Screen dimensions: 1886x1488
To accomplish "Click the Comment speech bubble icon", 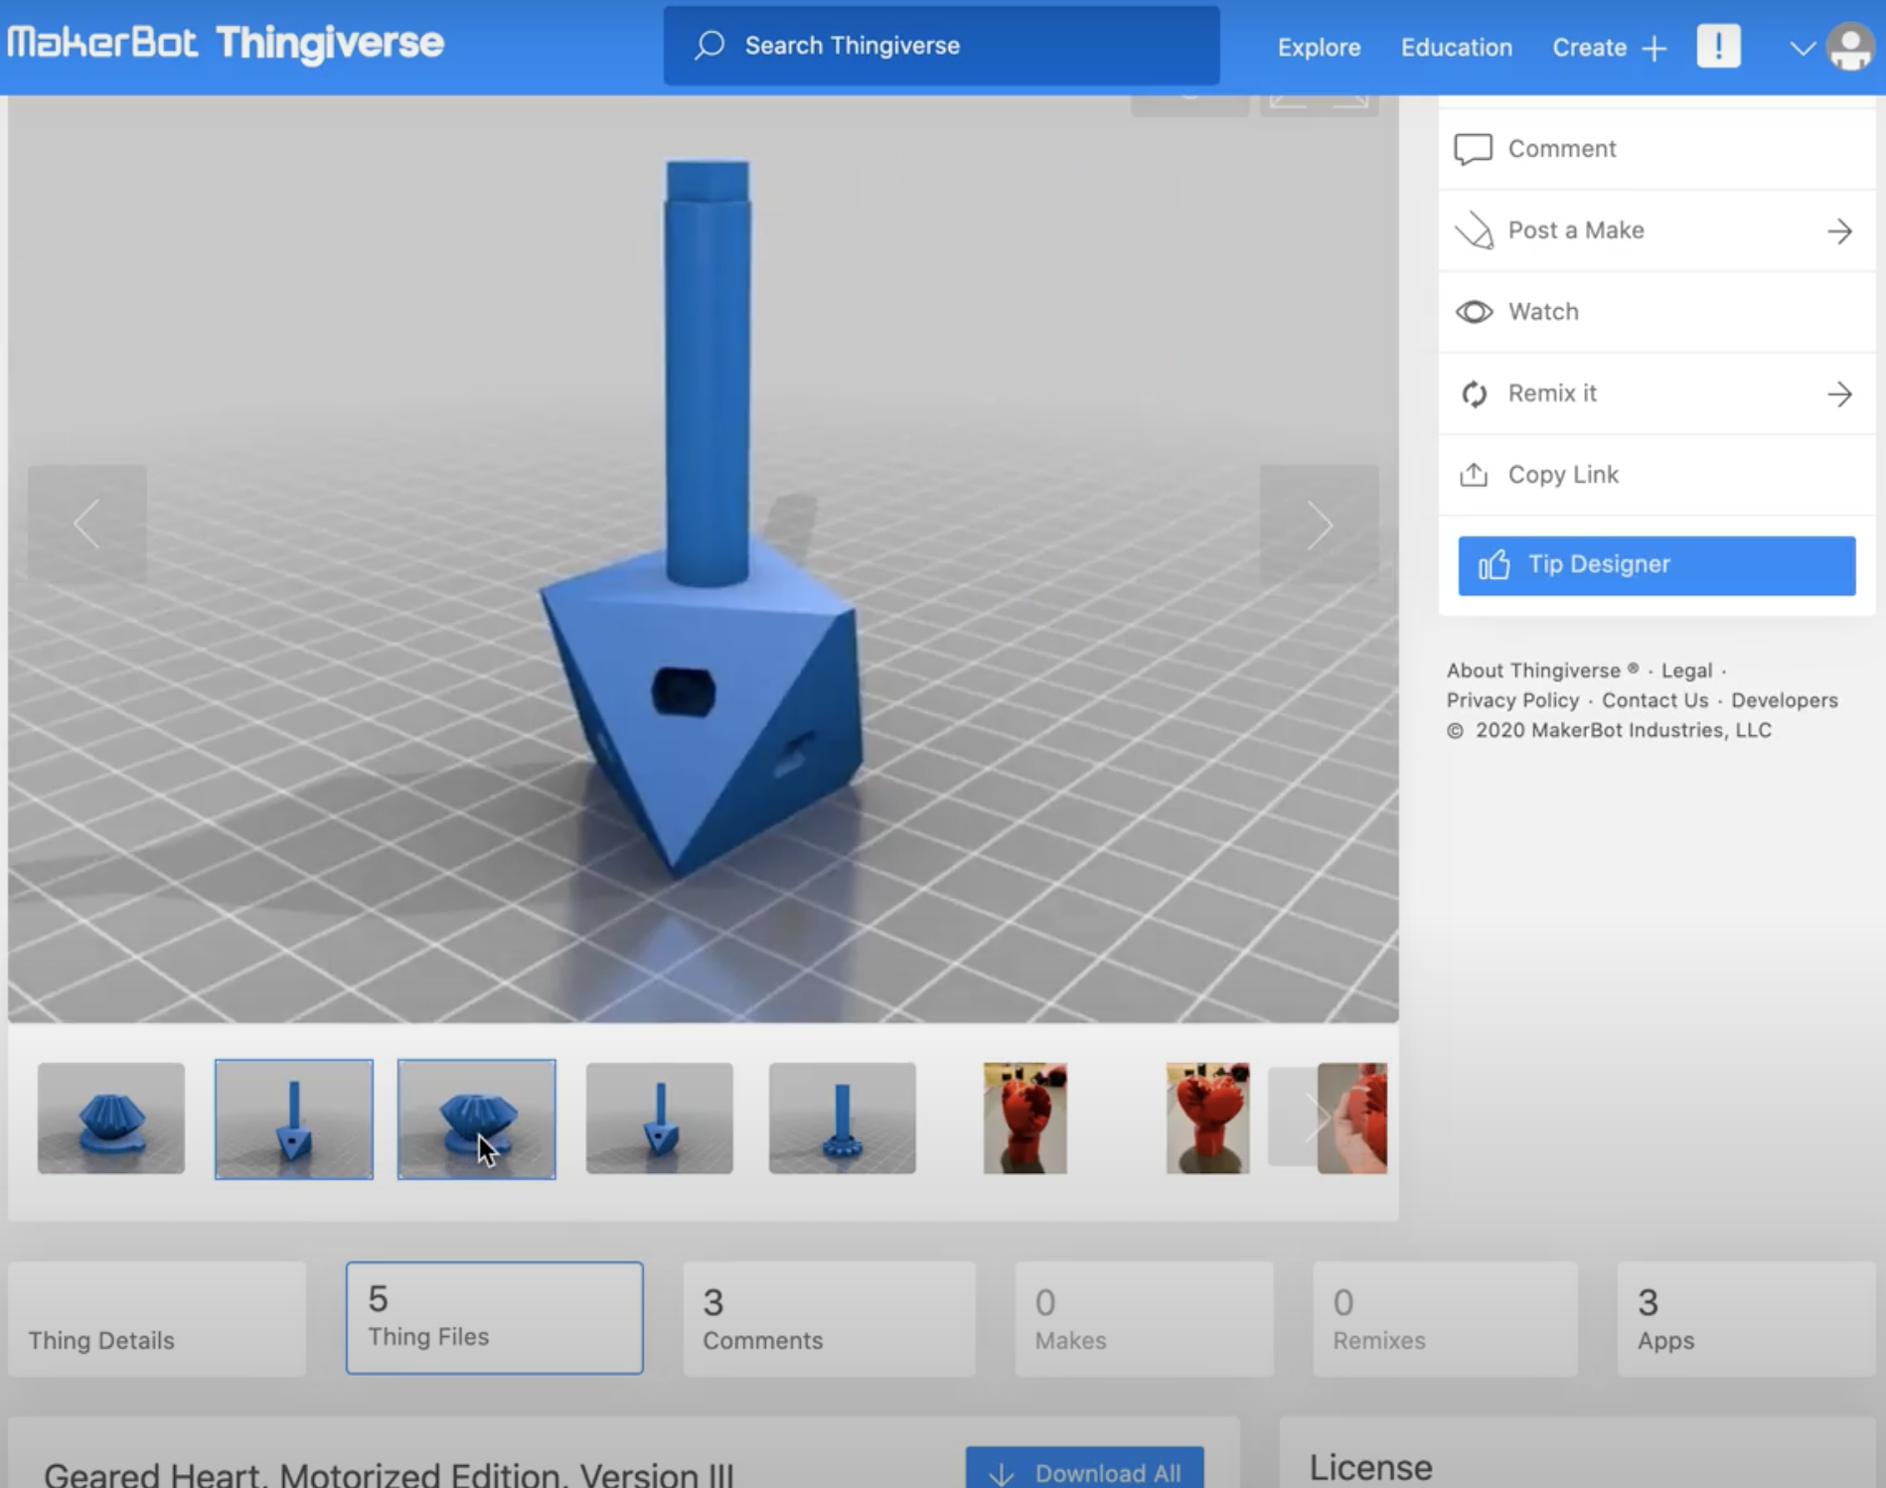I will (x=1473, y=149).
